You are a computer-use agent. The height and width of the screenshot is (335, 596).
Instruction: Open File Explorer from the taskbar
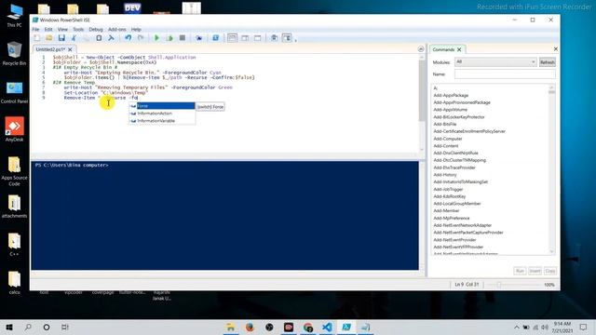pyautogui.click(x=230, y=327)
